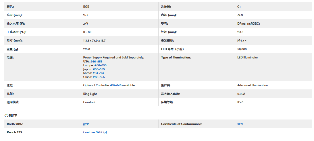
Task: Open the USA power supply #66-855 link
Action: (x=96, y=61)
